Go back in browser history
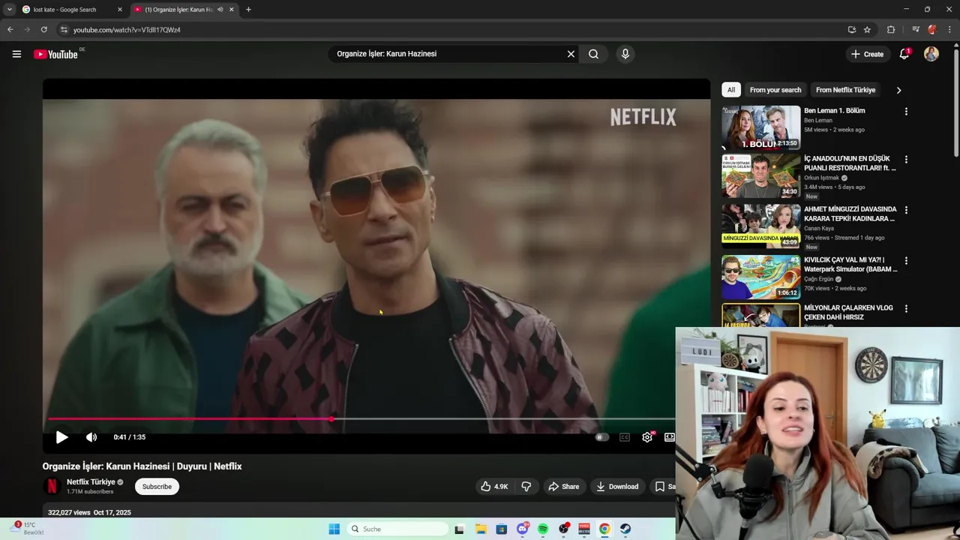Screen dimensions: 960x540 [x=10, y=30]
